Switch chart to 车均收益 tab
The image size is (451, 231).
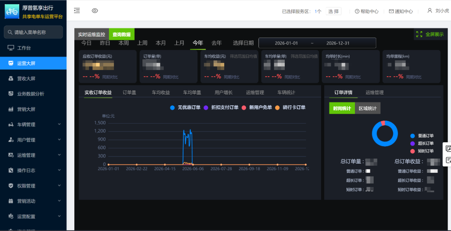tap(161, 92)
